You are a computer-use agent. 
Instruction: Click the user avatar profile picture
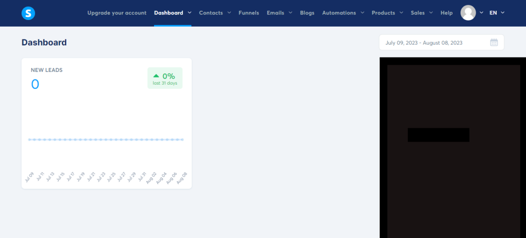tap(468, 13)
